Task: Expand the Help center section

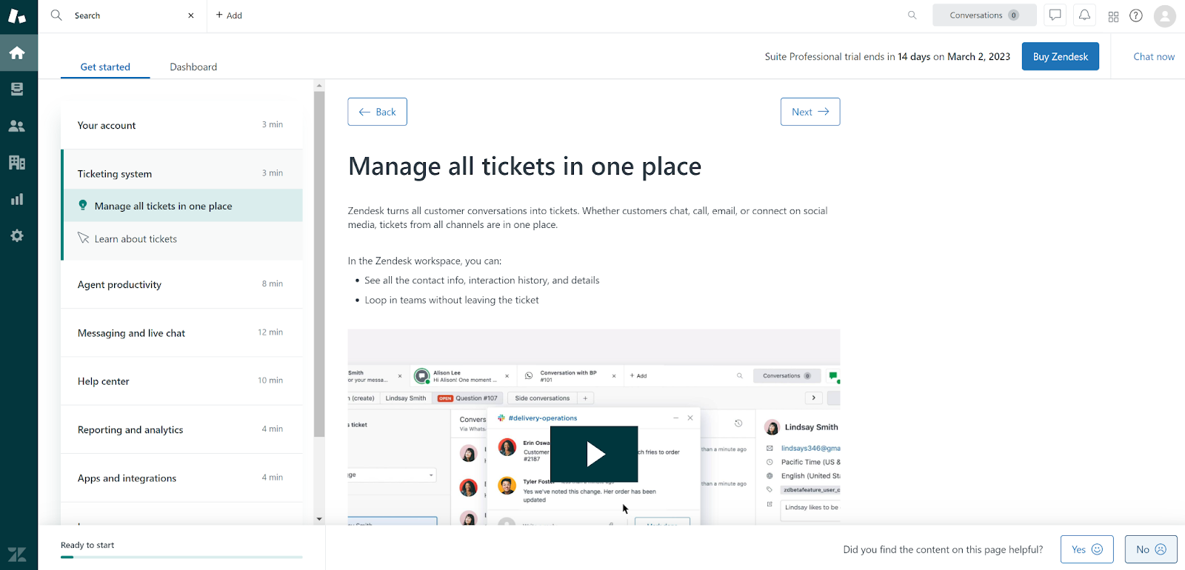Action: 181,381
